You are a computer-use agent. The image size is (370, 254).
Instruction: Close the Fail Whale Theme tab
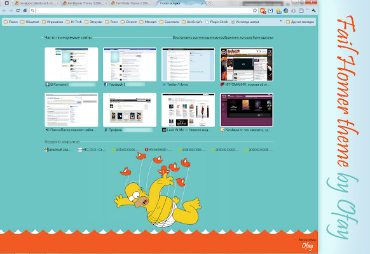click(x=154, y=3)
